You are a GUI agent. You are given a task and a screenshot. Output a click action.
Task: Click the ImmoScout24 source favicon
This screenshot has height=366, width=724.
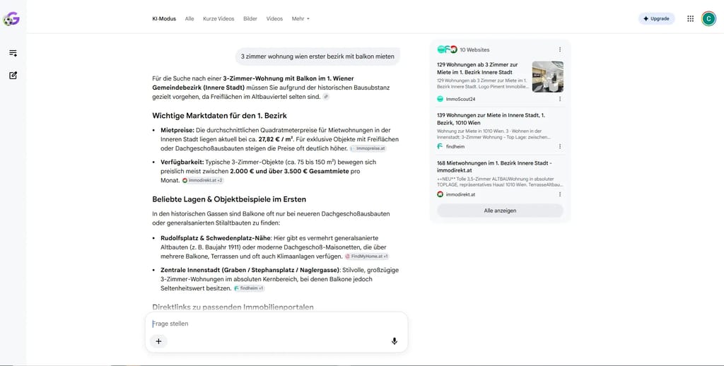(x=440, y=99)
